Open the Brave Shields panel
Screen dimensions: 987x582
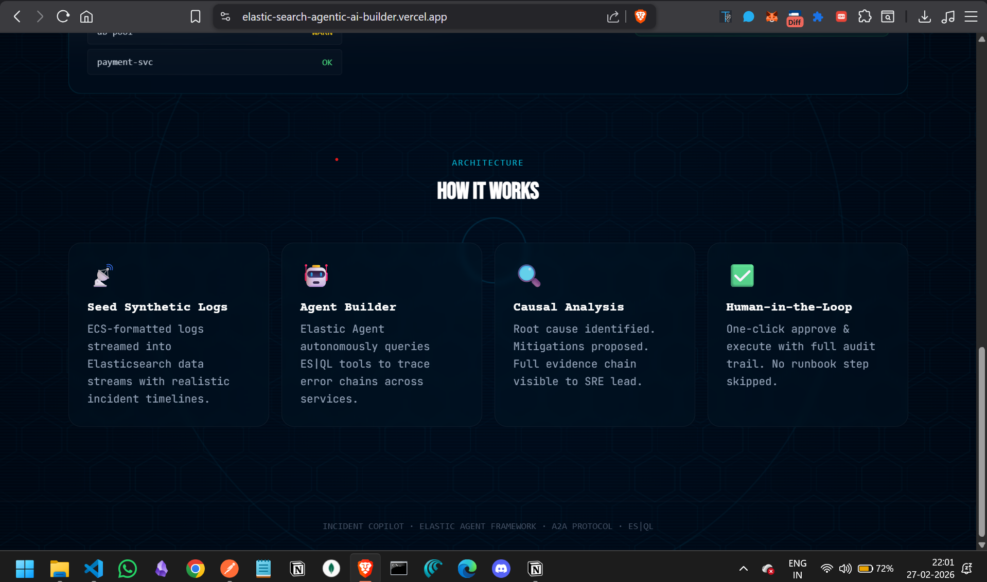pyautogui.click(x=641, y=16)
